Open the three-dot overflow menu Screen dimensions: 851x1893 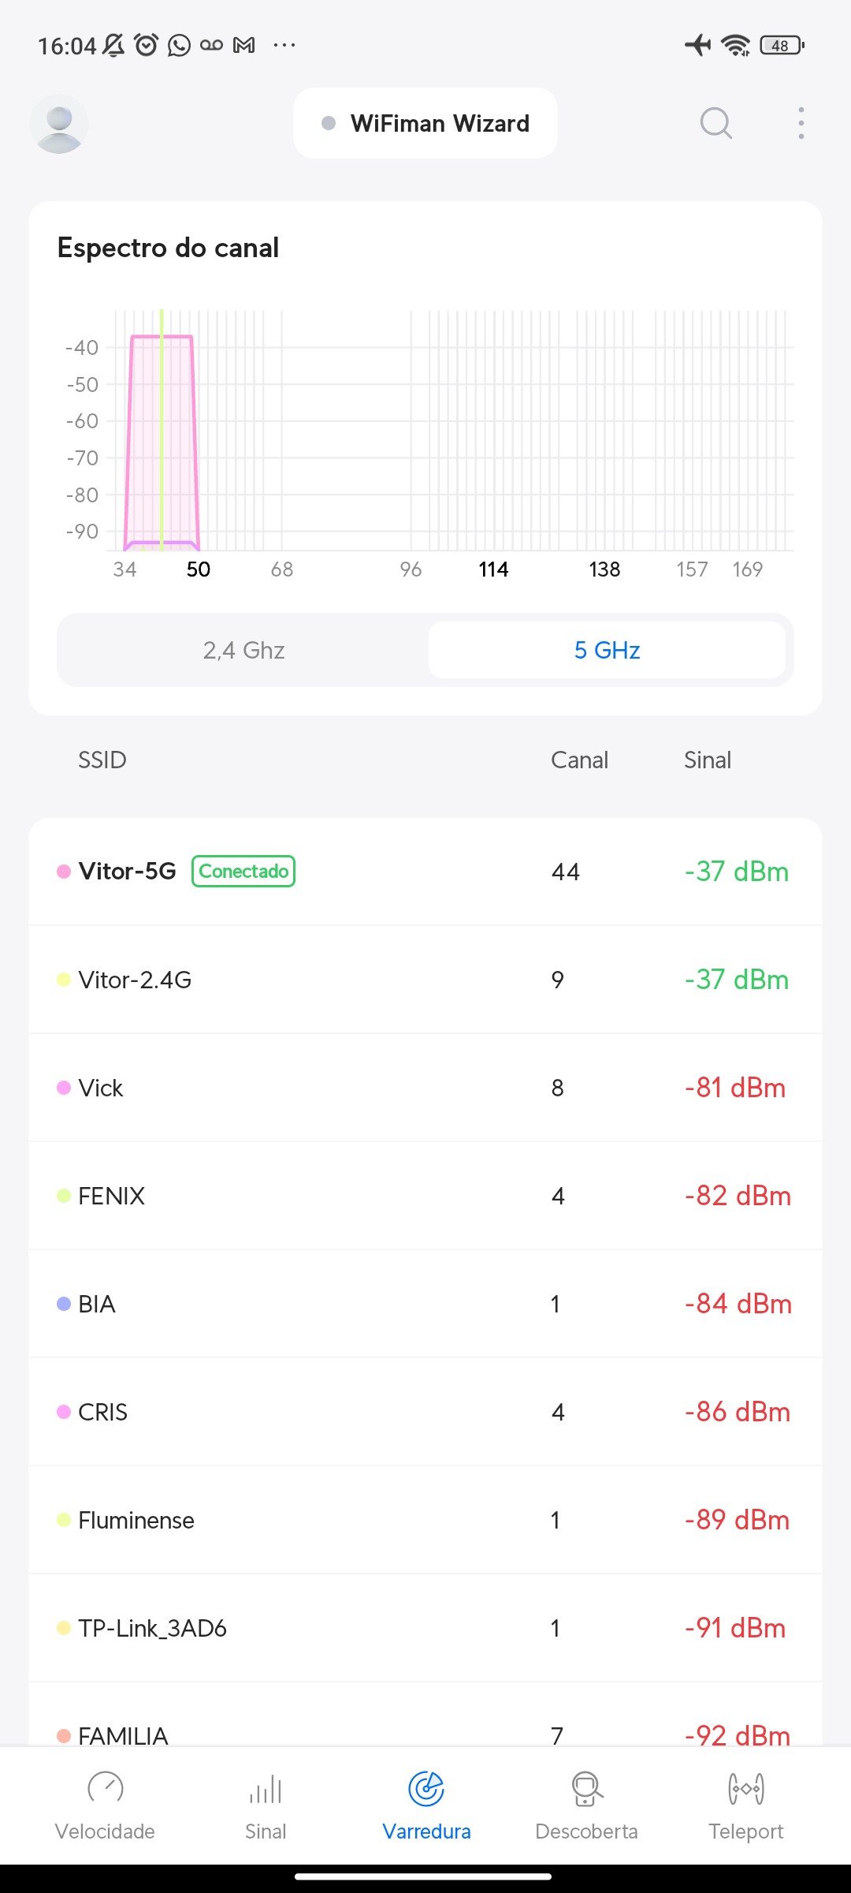(801, 124)
